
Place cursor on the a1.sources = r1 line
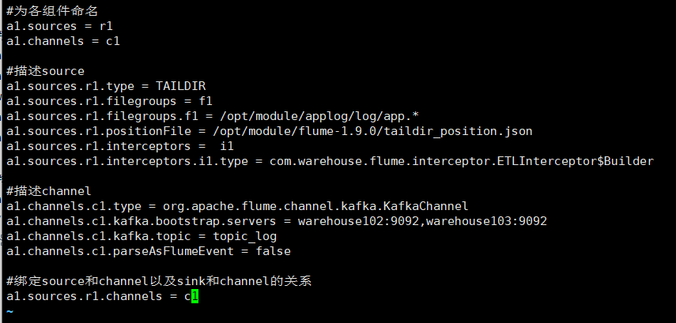(x=59, y=26)
